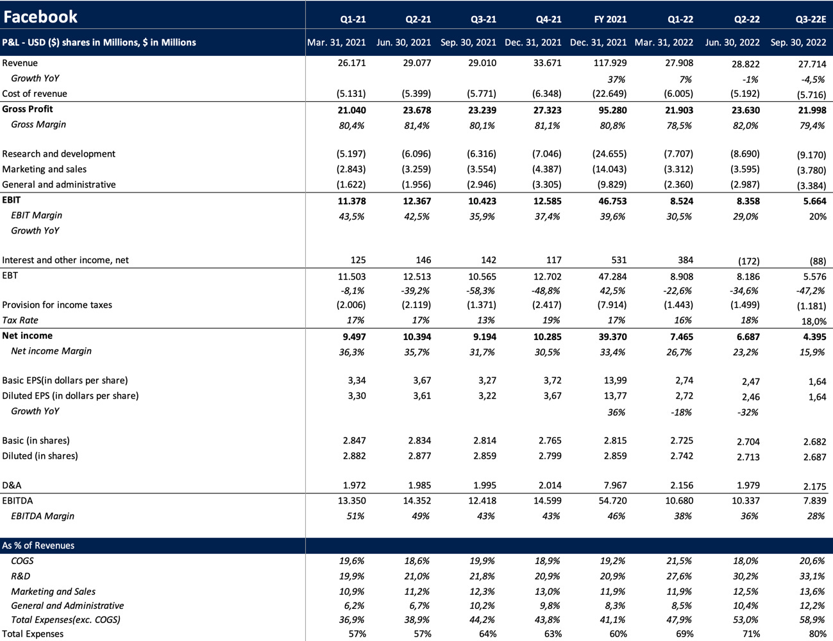Click the Net income row label
Screen dimensions: 833x641
point(28,336)
